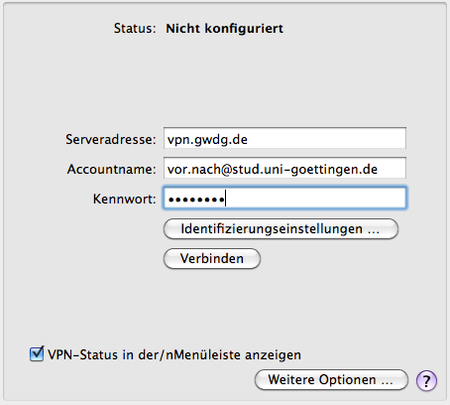Click the 'Nicht konfiguriert' status text
Screen dimensions: 450x405
(x=225, y=29)
